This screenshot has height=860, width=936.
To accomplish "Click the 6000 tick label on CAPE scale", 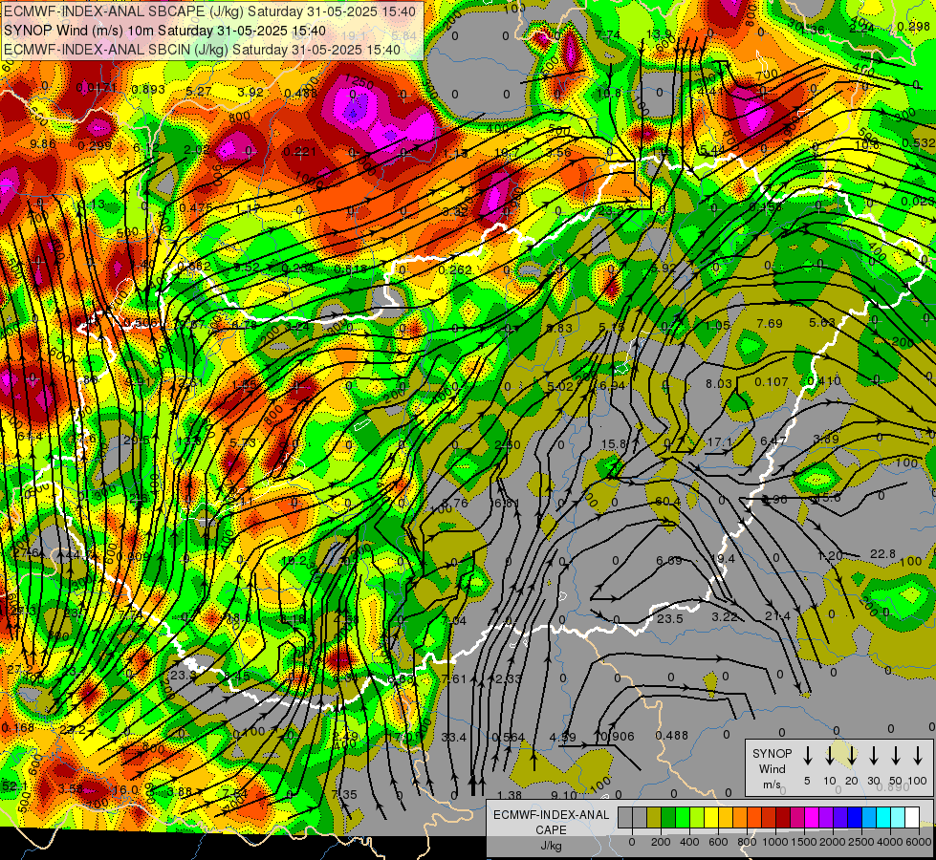I will point(920,842).
